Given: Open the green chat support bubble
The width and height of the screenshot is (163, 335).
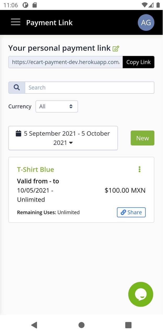Looking at the screenshot, I should pos(140,294).
